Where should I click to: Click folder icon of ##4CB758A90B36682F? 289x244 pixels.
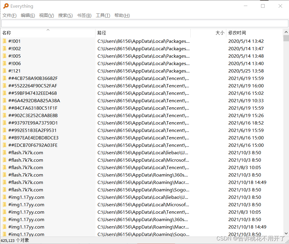tap(4, 78)
